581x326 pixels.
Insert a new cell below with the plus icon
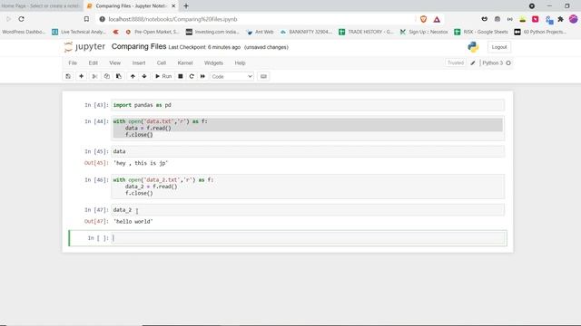point(81,76)
